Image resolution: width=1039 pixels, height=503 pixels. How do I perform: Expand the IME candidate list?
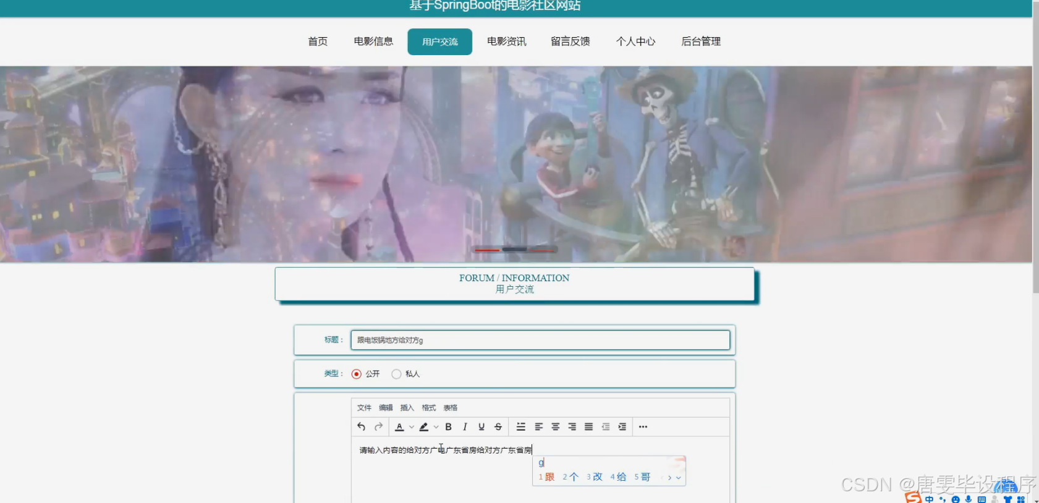click(x=679, y=477)
